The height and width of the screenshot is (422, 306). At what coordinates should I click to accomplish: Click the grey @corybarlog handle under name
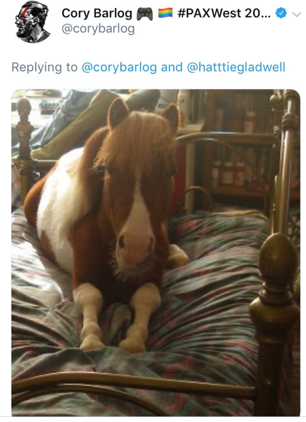click(x=98, y=29)
